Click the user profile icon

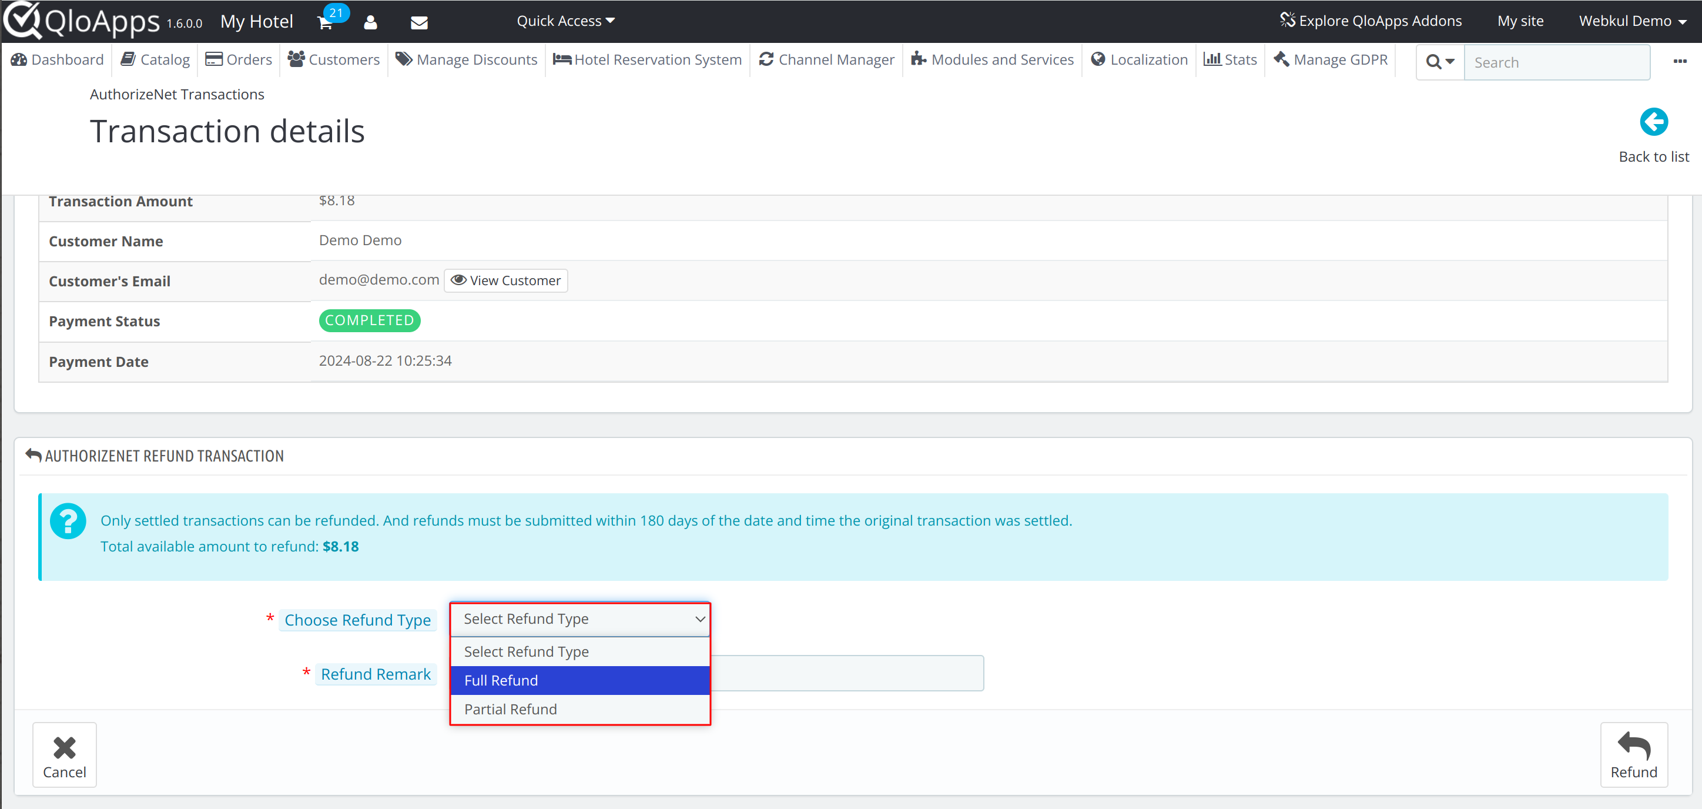coord(373,21)
